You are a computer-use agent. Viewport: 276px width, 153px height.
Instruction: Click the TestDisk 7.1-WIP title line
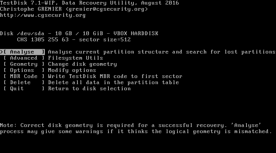click(89, 3)
